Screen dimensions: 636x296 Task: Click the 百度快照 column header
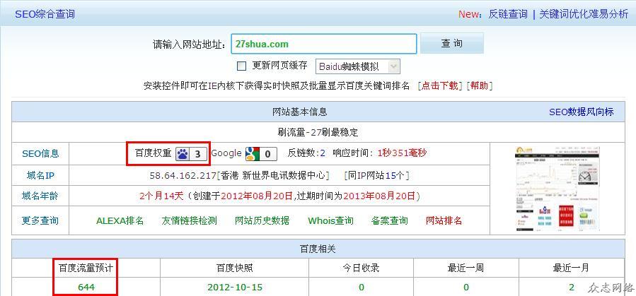(234, 268)
